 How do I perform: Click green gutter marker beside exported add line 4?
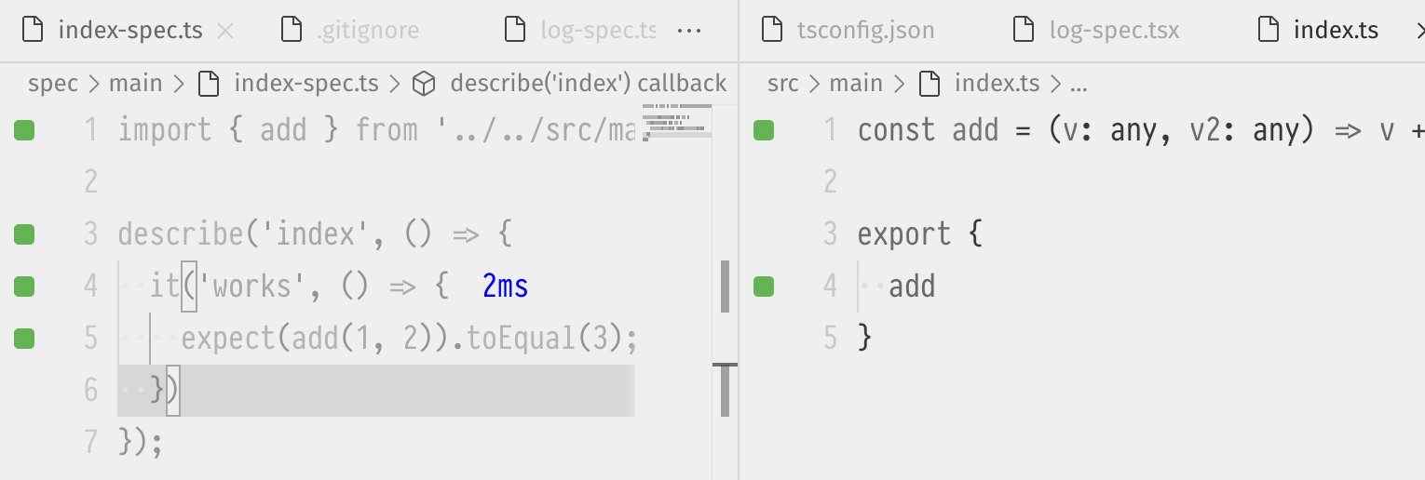pyautogui.click(x=764, y=287)
